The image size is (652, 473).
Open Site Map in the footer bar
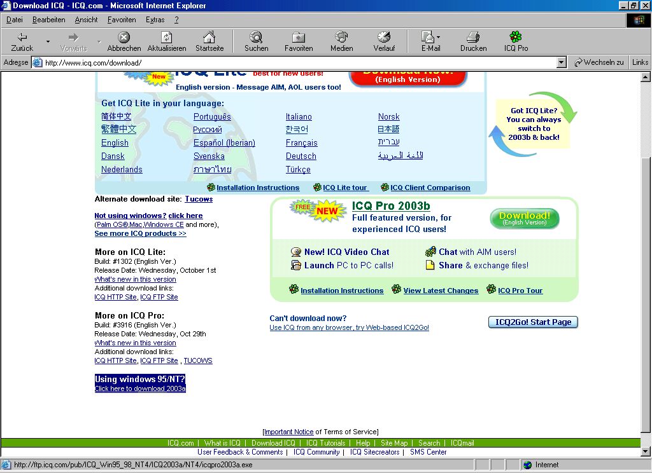[393, 443]
